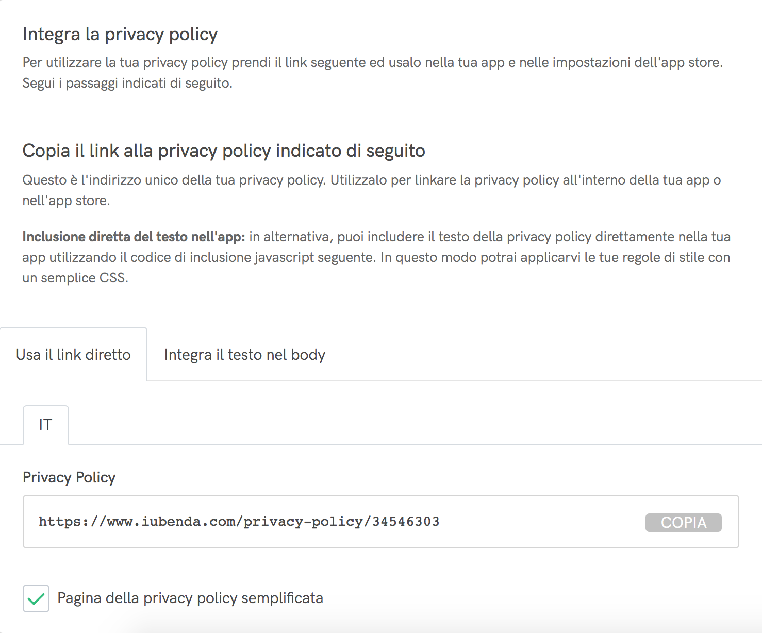This screenshot has width=762, height=633.
Task: Toggle the checkbox next to Pagina della privacy policy semplificata
Action: [36, 598]
